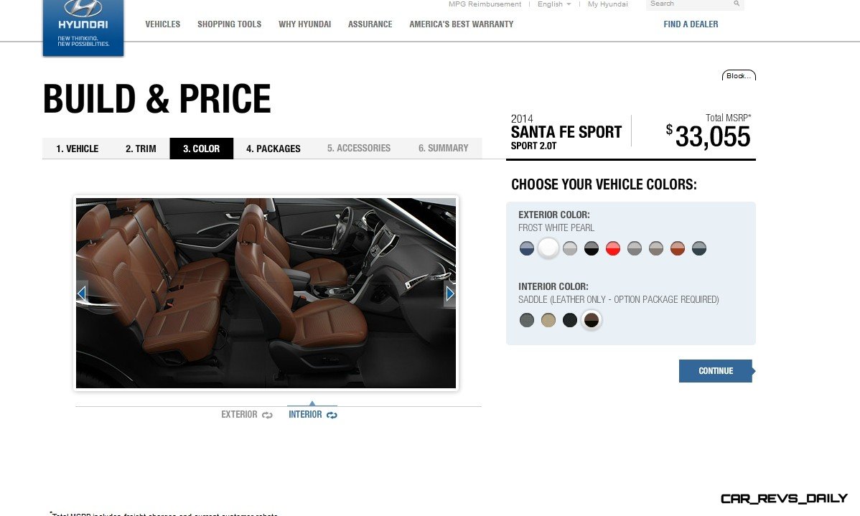Select the copper orange exterior swatch
The image size is (860, 516).
coord(678,248)
